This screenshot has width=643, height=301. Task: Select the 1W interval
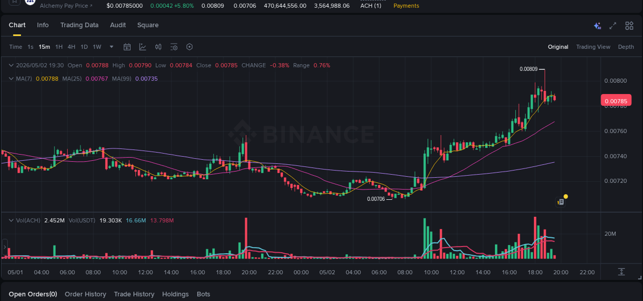coord(97,47)
